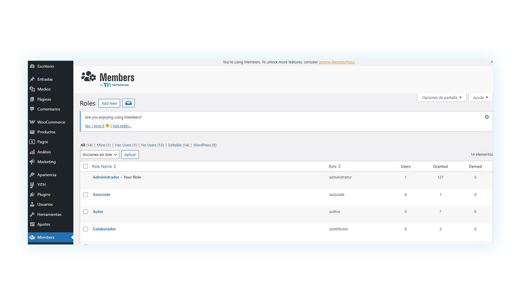Click the administrator role slug text
Screen dimensions: 524x302
(x=340, y=177)
